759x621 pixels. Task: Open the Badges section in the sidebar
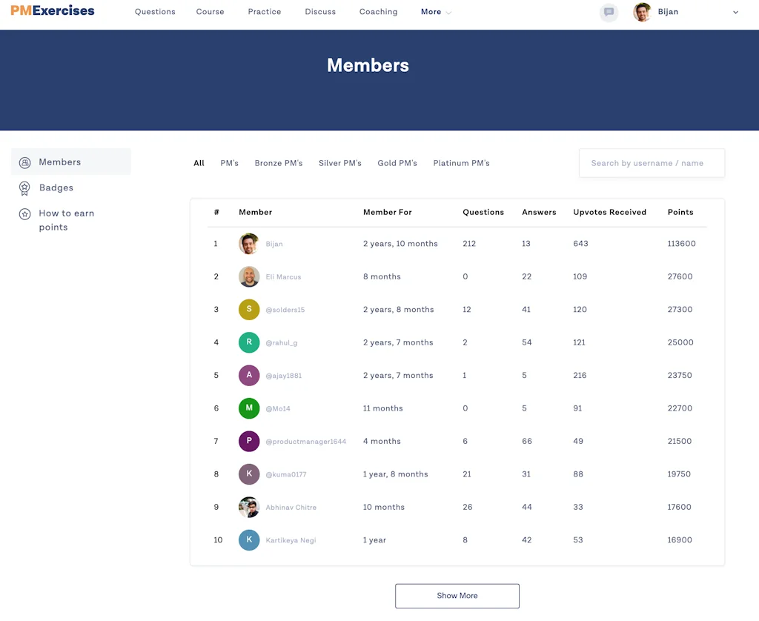56,187
